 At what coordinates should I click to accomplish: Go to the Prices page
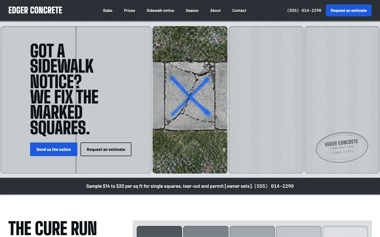(130, 11)
